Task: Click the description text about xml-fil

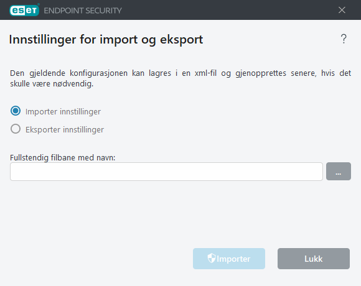Action: click(x=180, y=78)
